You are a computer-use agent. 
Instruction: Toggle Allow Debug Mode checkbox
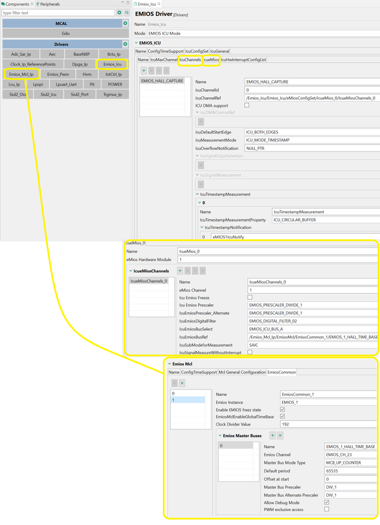pyautogui.click(x=327, y=502)
